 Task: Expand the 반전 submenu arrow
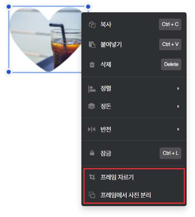tap(178, 129)
